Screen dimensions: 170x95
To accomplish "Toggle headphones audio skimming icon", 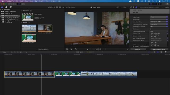I will point(155,52).
